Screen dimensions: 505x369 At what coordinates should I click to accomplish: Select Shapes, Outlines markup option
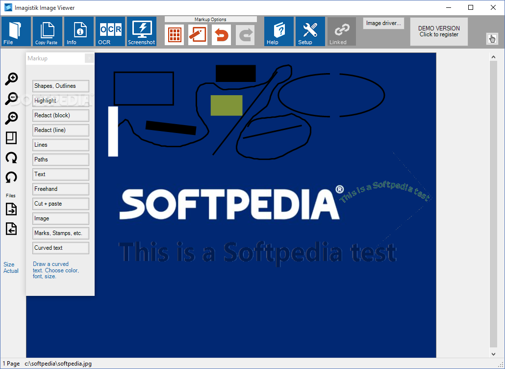[x=61, y=86]
